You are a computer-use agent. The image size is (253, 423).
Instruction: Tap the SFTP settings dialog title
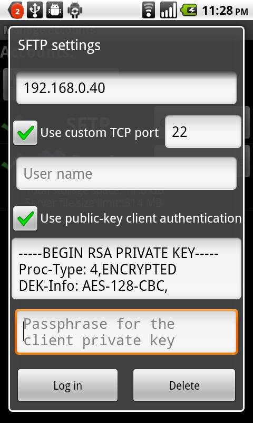click(x=59, y=45)
